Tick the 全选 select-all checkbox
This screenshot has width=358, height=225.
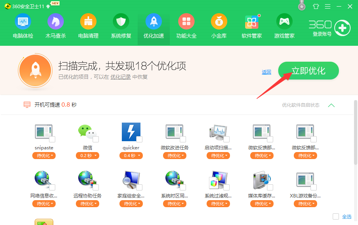coord(336,216)
